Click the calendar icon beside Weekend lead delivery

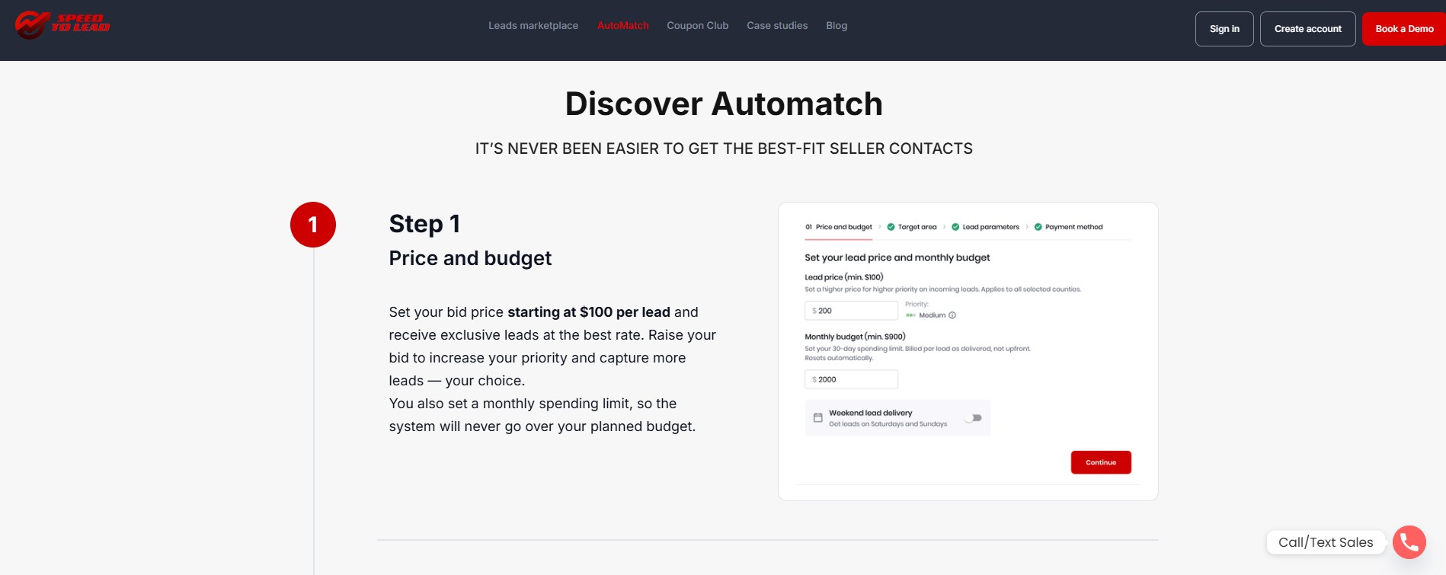(x=817, y=417)
